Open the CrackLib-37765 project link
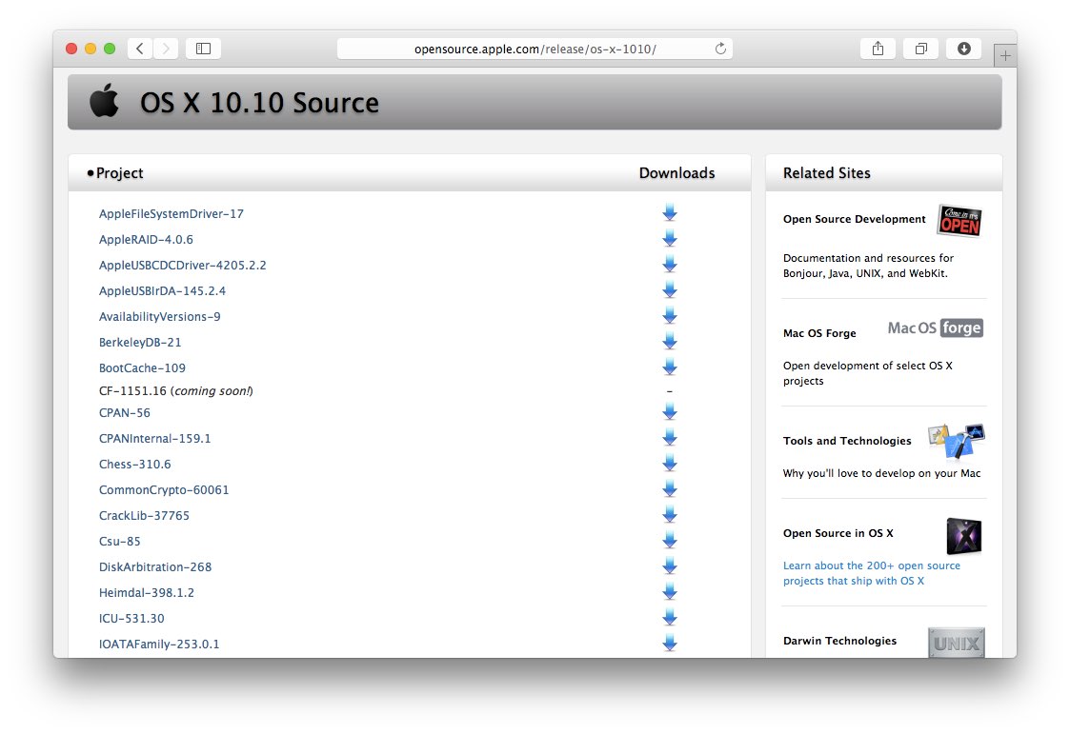 [144, 515]
